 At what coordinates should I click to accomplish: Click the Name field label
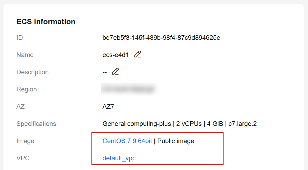25,55
